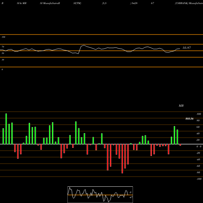Image resolution: width=203 pixels, height=203 pixels.
Task: Click the MR axis label 40
Action: pyautogui.click(x=198, y=134)
